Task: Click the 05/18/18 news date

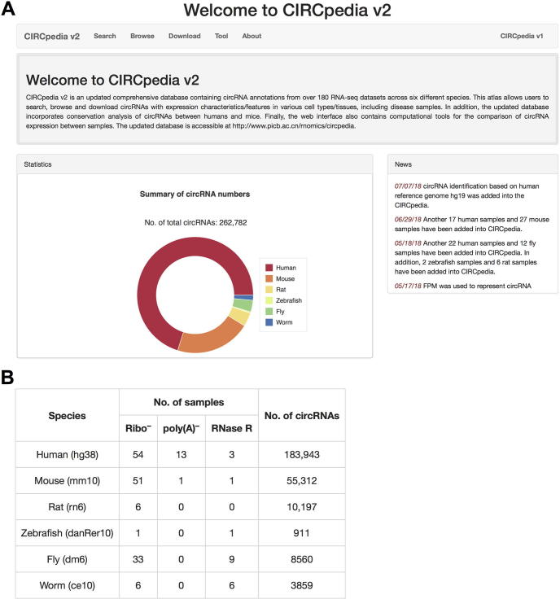Action: (x=408, y=243)
